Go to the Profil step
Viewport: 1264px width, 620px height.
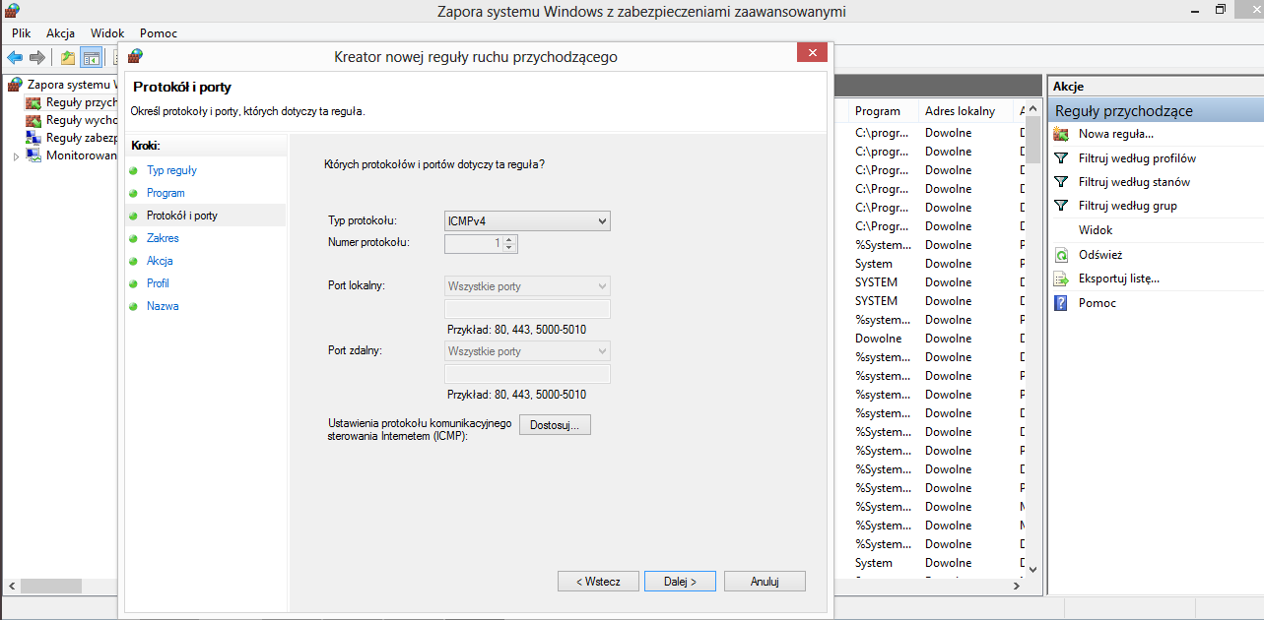tap(158, 283)
